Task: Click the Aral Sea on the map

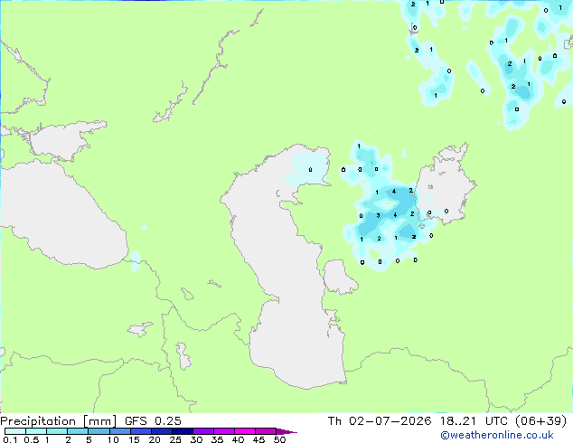Action: 444,186
